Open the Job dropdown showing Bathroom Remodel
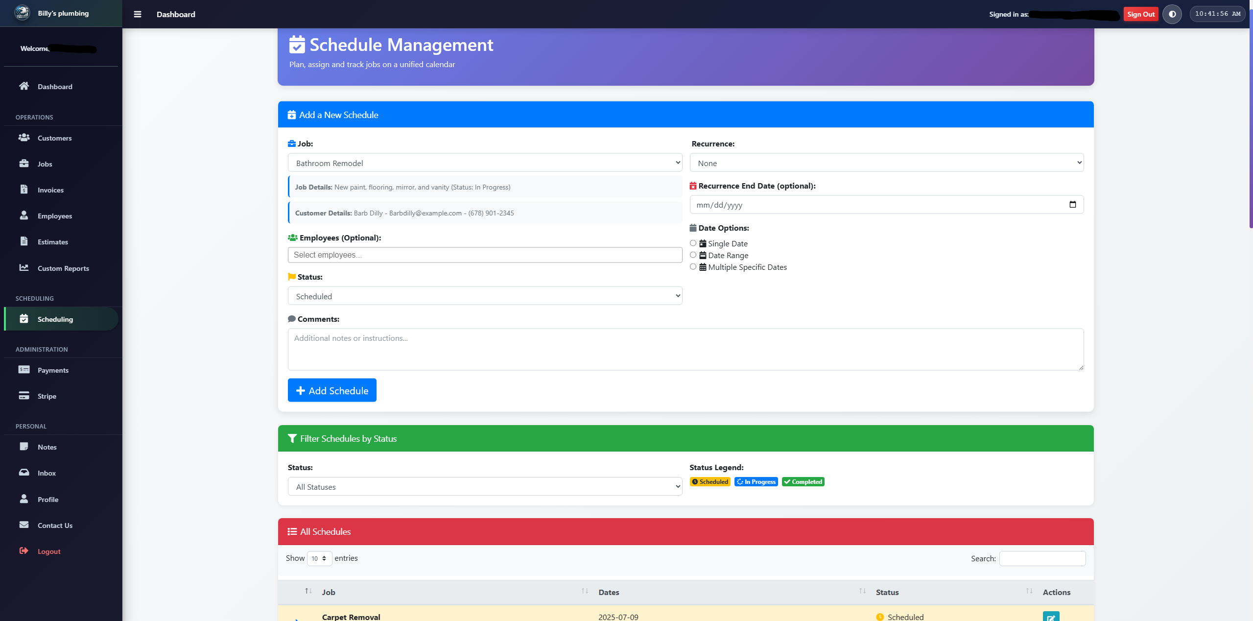 click(x=485, y=163)
